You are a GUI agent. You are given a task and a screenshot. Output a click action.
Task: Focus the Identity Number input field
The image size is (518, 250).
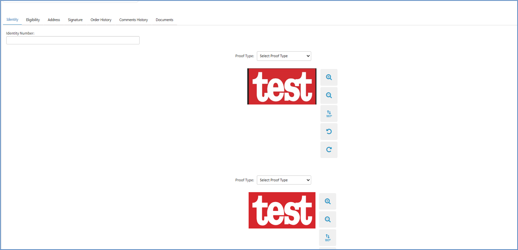point(73,40)
